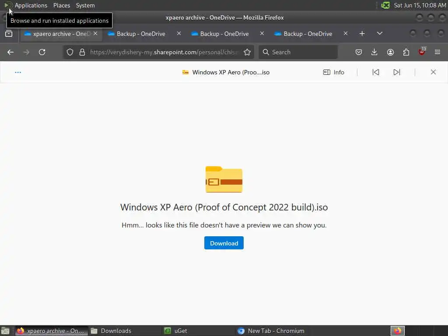Open Firefox recent browsing view icon
Screen dimensions: 448x336
coord(9,34)
